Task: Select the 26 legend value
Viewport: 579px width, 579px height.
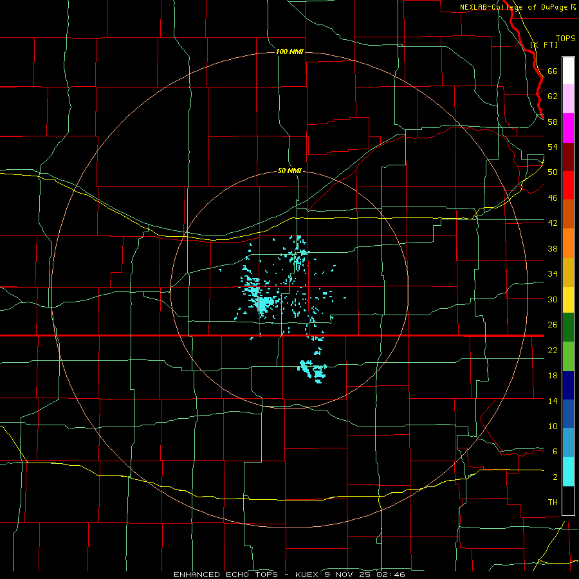Action: (x=553, y=325)
